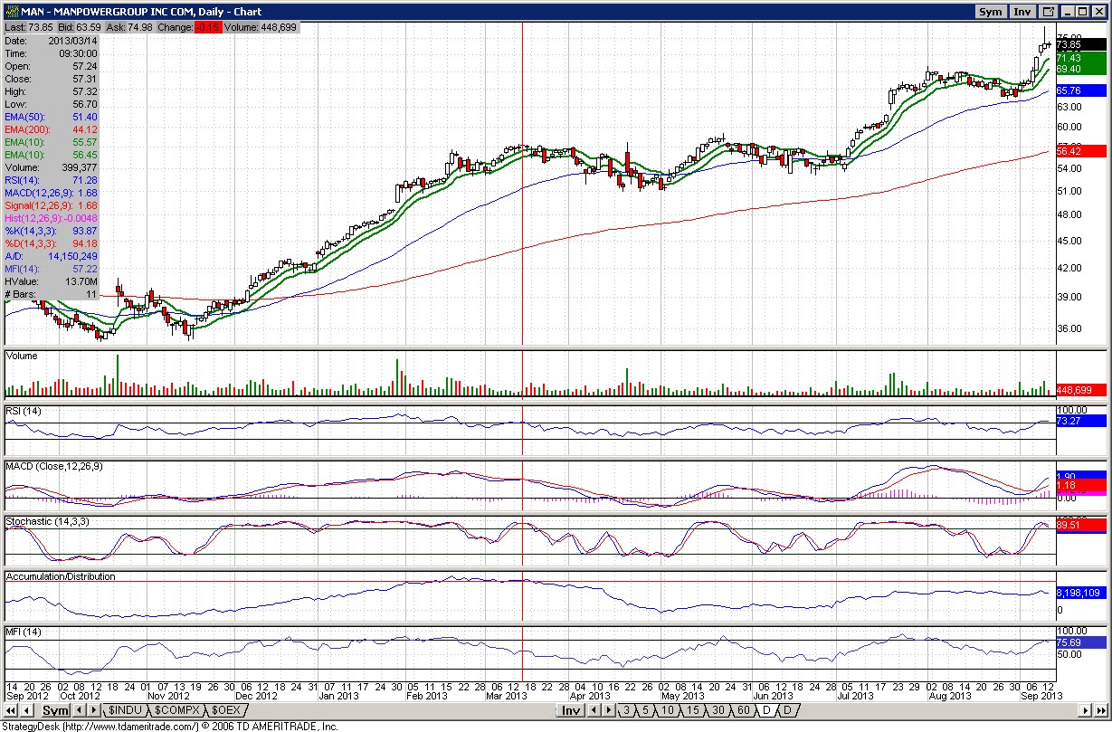Pop out the chart with the detach window icon
The image size is (1112, 732).
(1049, 12)
